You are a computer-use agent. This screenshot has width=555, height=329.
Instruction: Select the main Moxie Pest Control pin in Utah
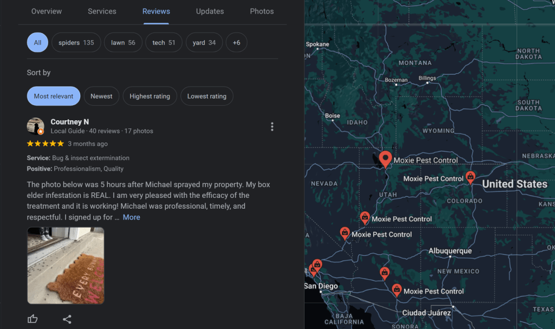385,159
